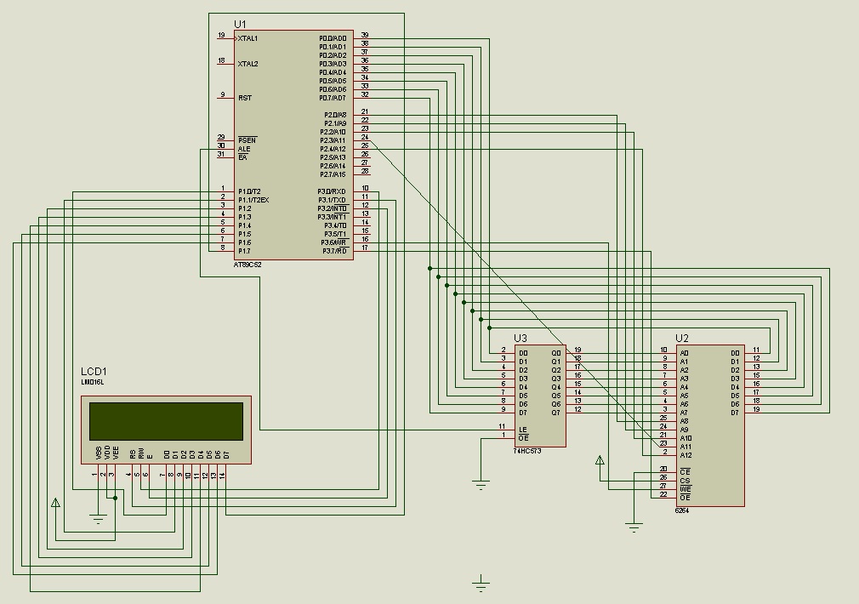Select the U2 6264 RAM chip body

coord(710,425)
